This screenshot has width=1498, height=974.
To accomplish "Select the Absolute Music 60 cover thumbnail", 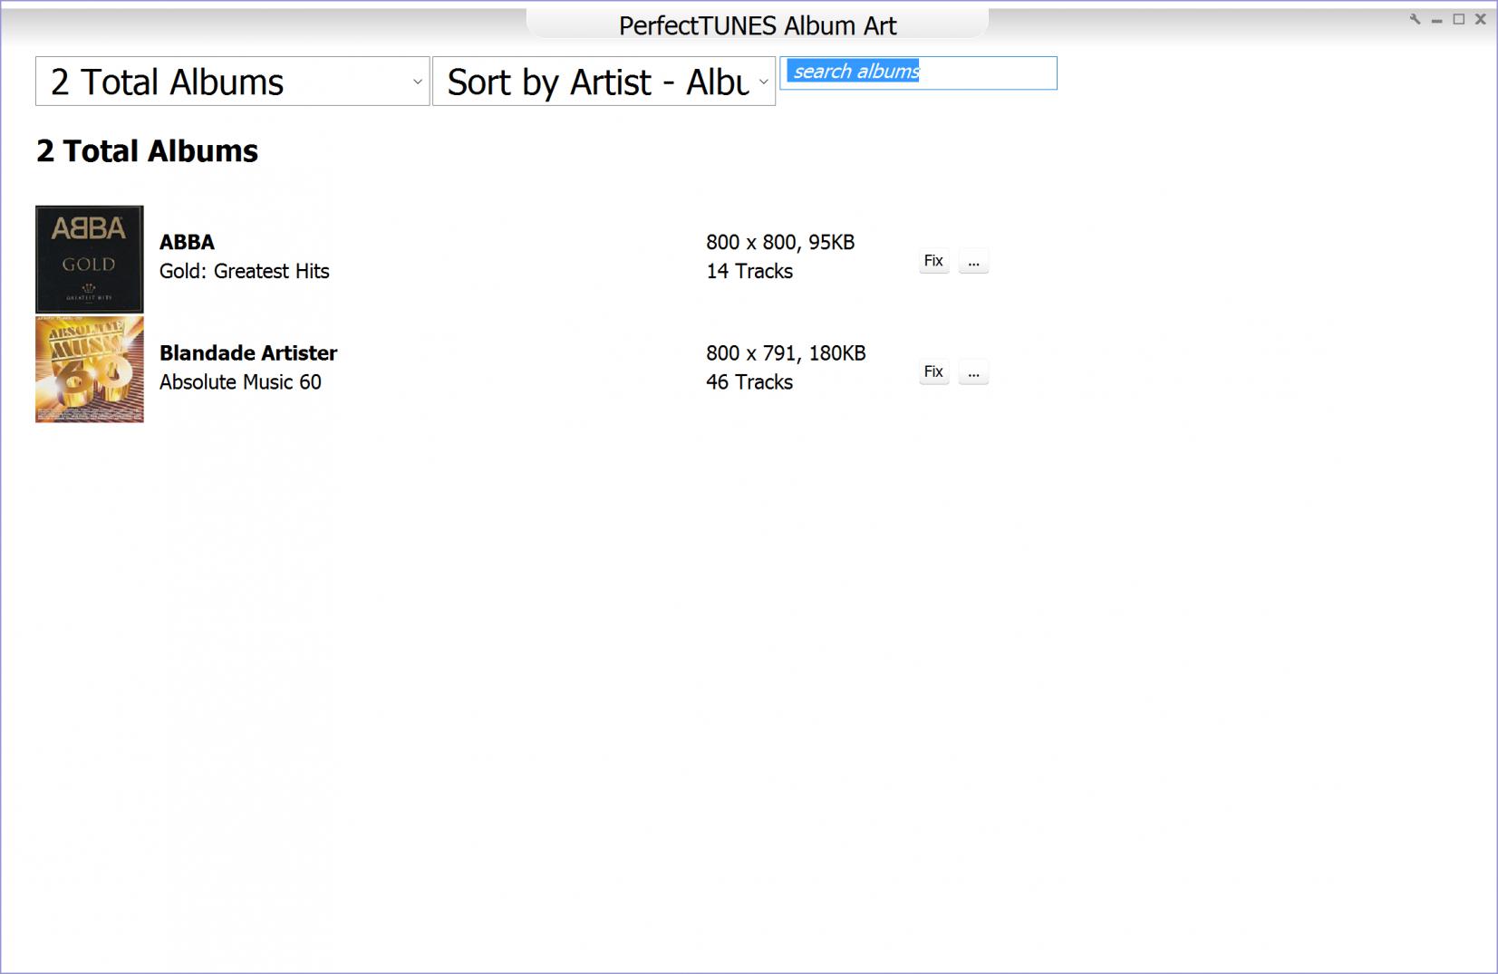I will 90,370.
